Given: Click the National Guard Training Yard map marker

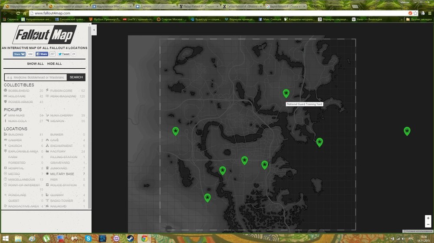Looking at the screenshot, I should pos(286,93).
